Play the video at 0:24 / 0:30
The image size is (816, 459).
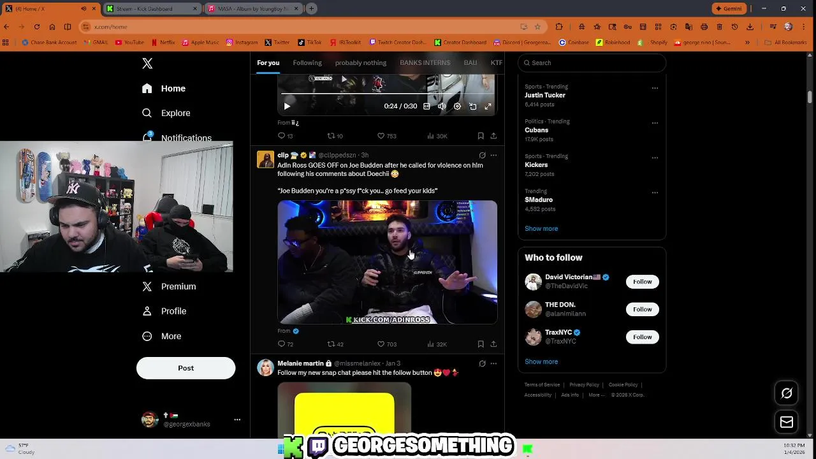(287, 106)
